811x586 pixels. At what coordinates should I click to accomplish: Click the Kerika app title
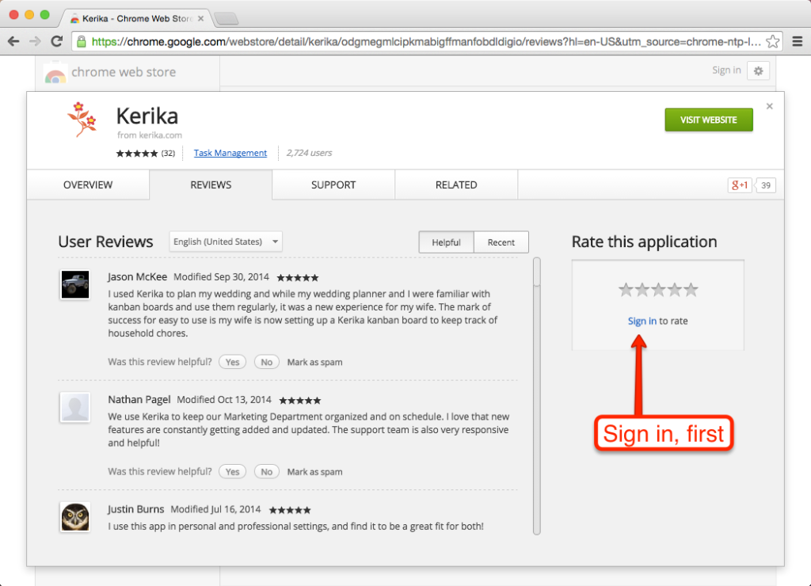click(147, 116)
